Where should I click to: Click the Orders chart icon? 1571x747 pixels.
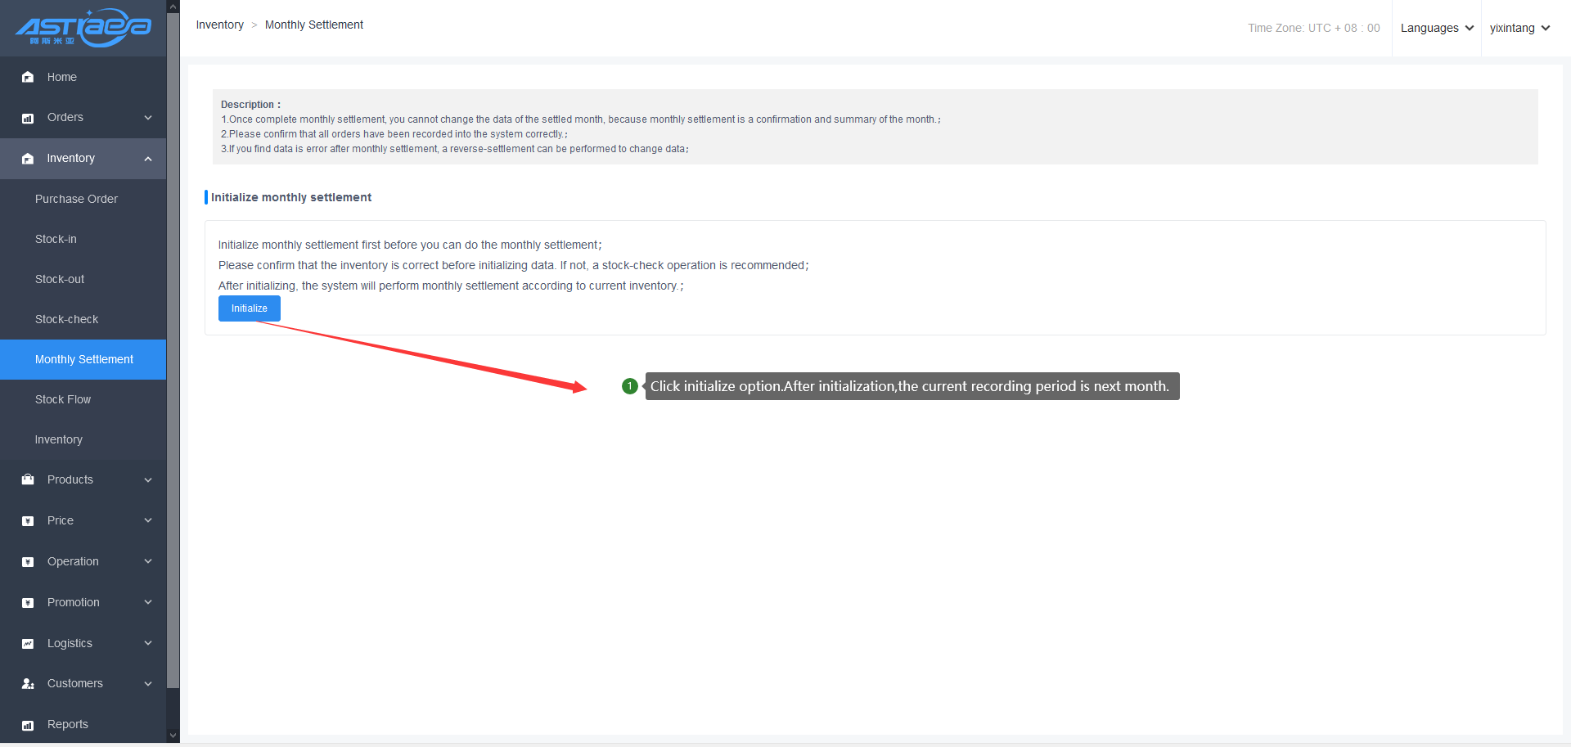pyautogui.click(x=28, y=118)
